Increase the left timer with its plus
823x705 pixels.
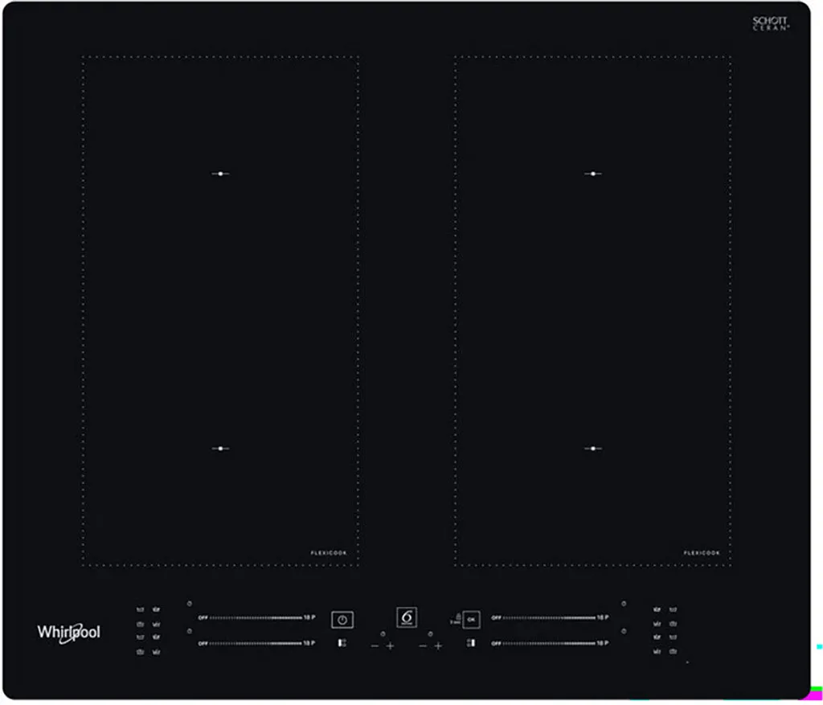click(x=390, y=646)
